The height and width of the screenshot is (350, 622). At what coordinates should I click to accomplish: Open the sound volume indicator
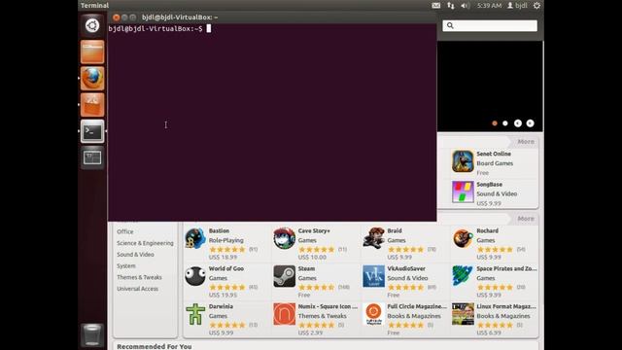coord(465,6)
